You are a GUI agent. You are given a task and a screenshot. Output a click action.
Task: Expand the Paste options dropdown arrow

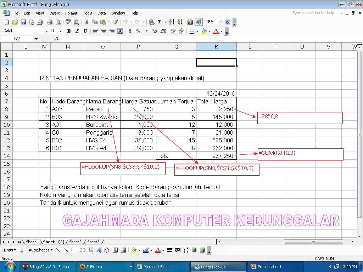point(109,22)
